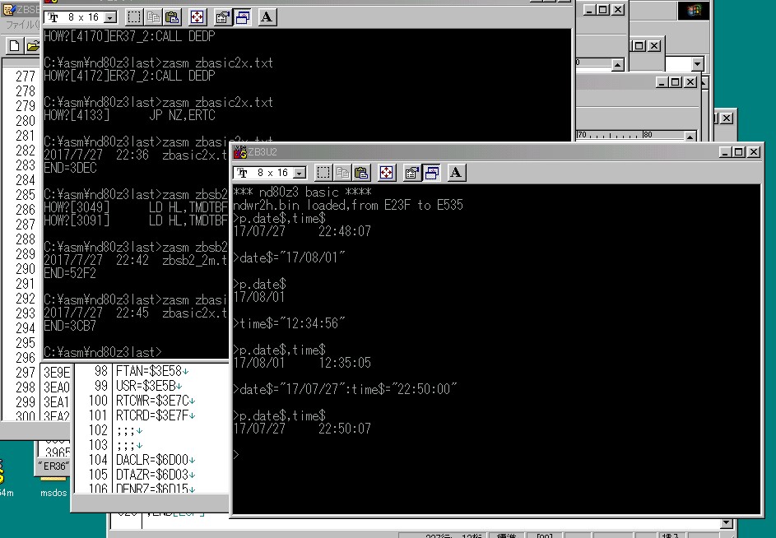Toggle Background icon in rear DOS window
The image size is (776, 538).
242,17
